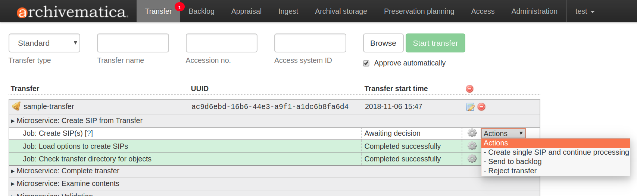Image resolution: width=637 pixels, height=196 pixels.
Task: Switch to the Archival storage tab
Action: pyautogui.click(x=341, y=12)
